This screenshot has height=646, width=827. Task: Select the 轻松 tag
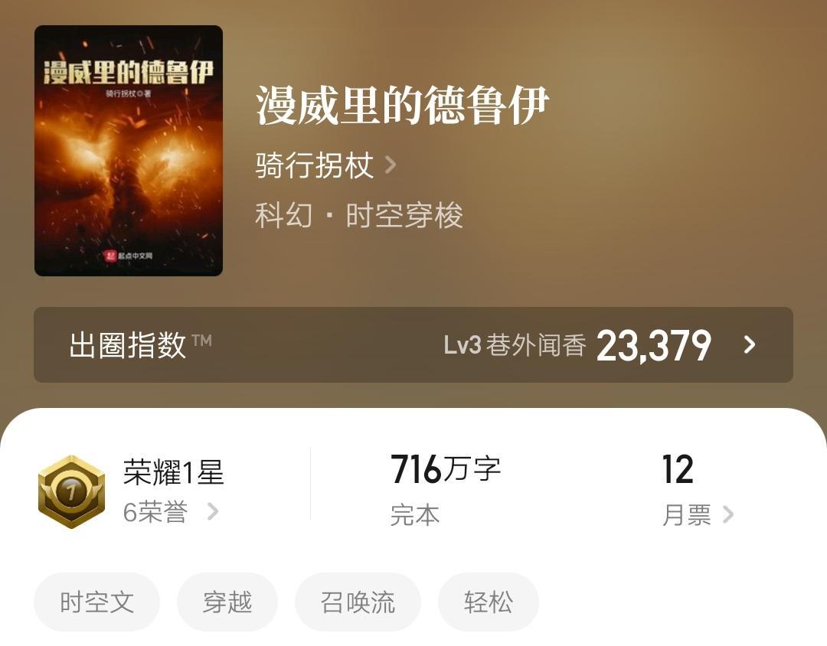coord(489,602)
